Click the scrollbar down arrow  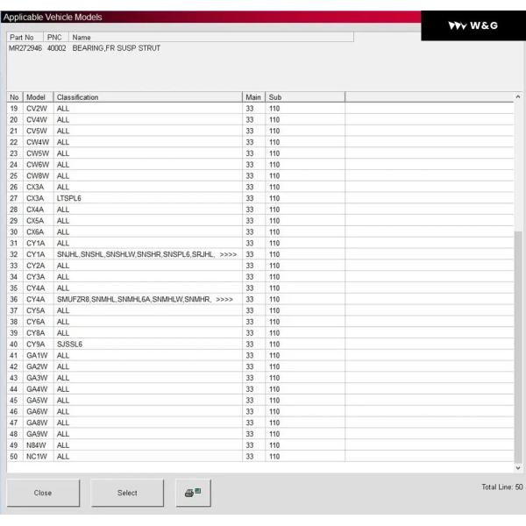(x=517, y=468)
